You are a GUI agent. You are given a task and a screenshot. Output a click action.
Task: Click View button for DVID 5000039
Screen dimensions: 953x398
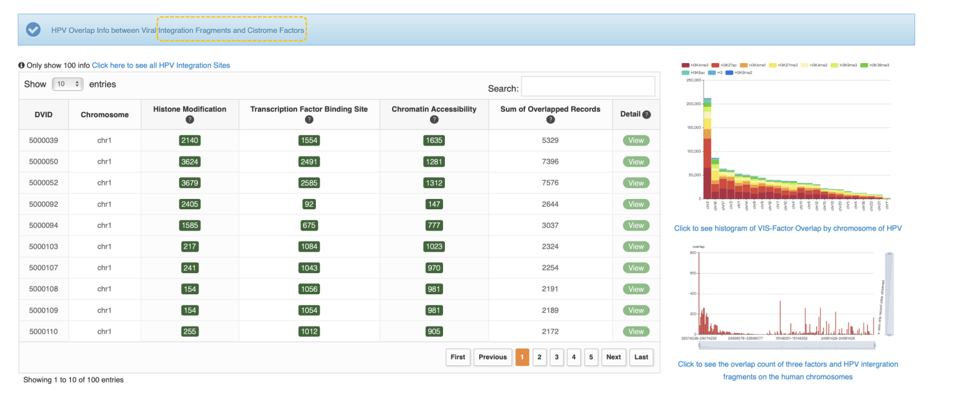(x=636, y=140)
